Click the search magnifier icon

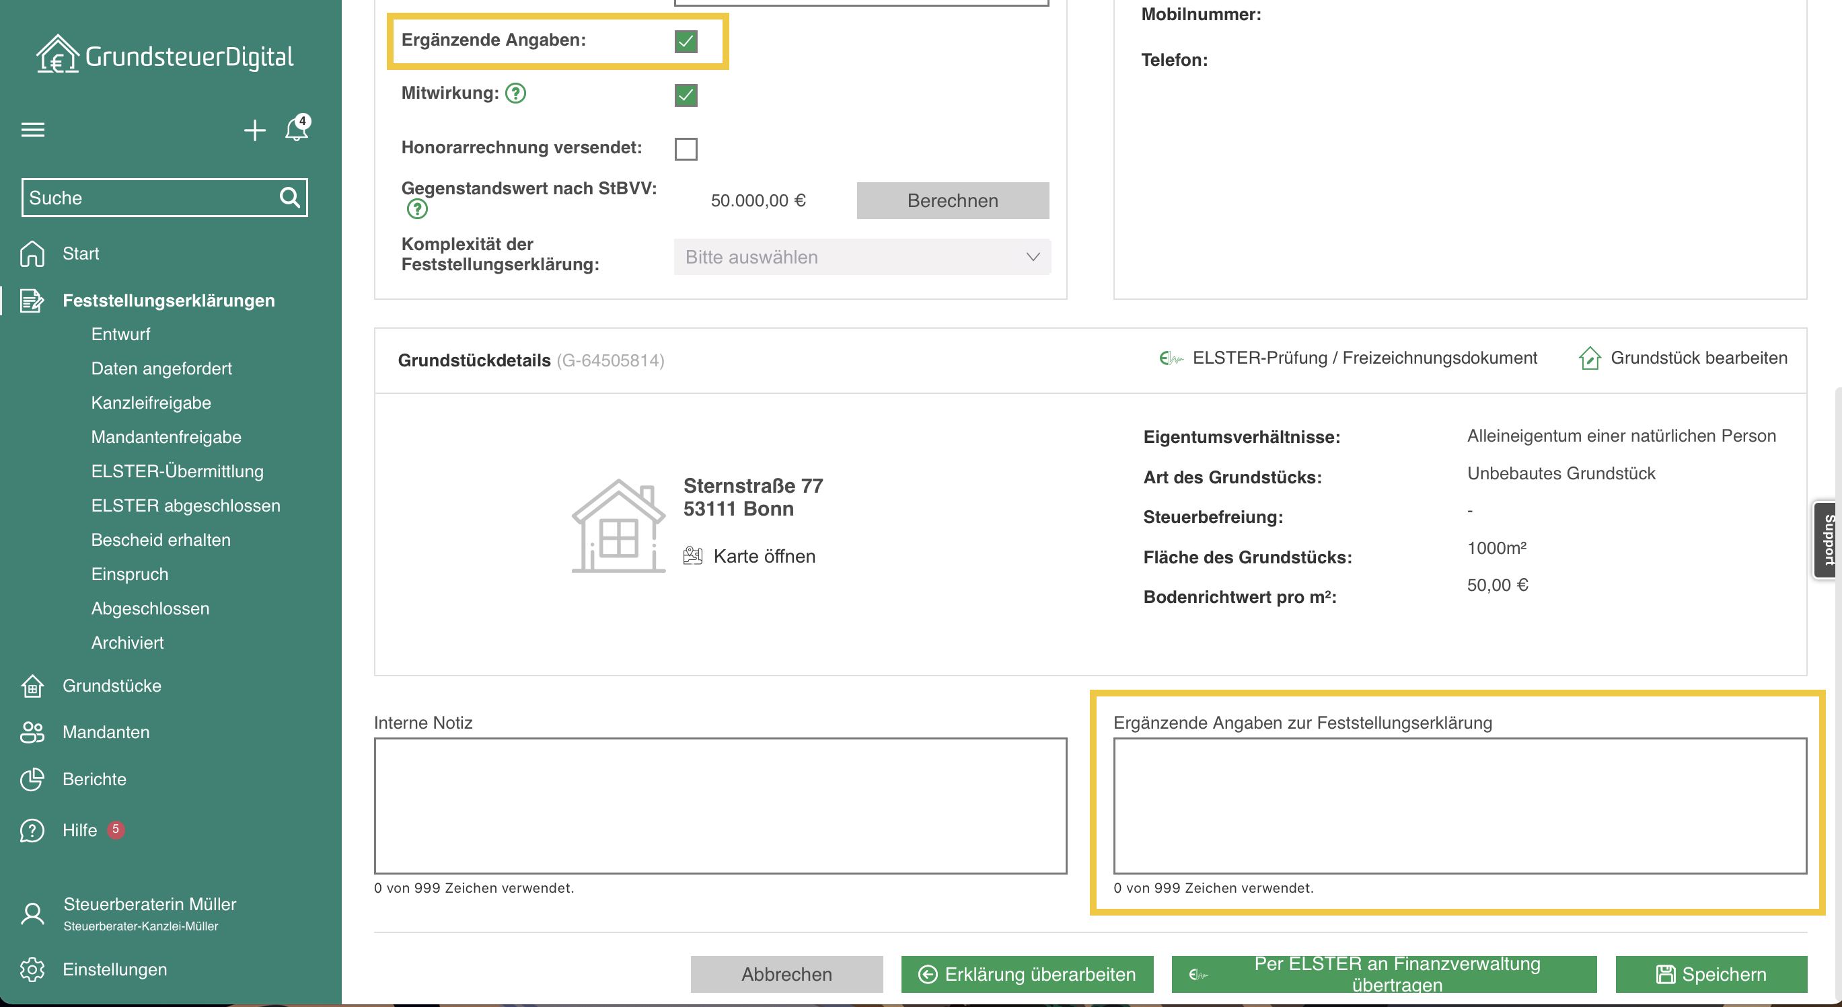pos(289,197)
